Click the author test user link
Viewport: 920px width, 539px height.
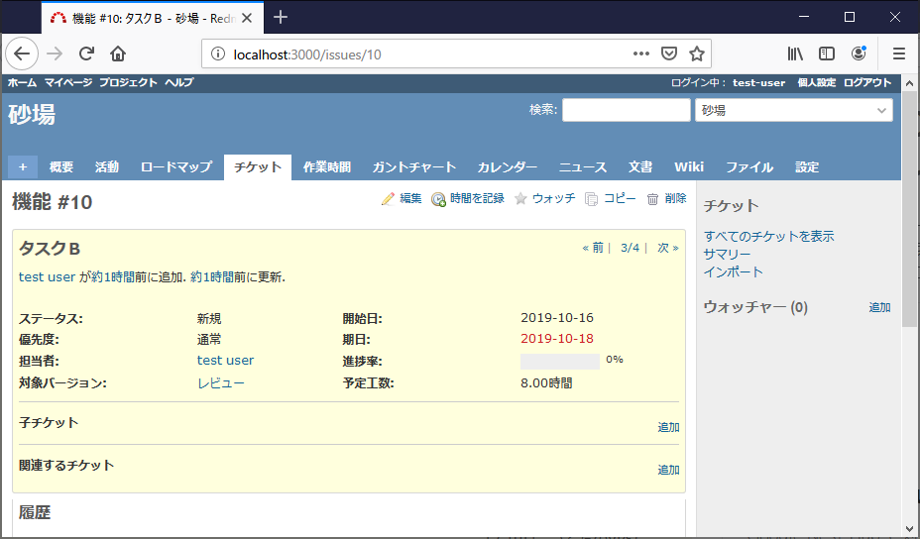[47, 276]
